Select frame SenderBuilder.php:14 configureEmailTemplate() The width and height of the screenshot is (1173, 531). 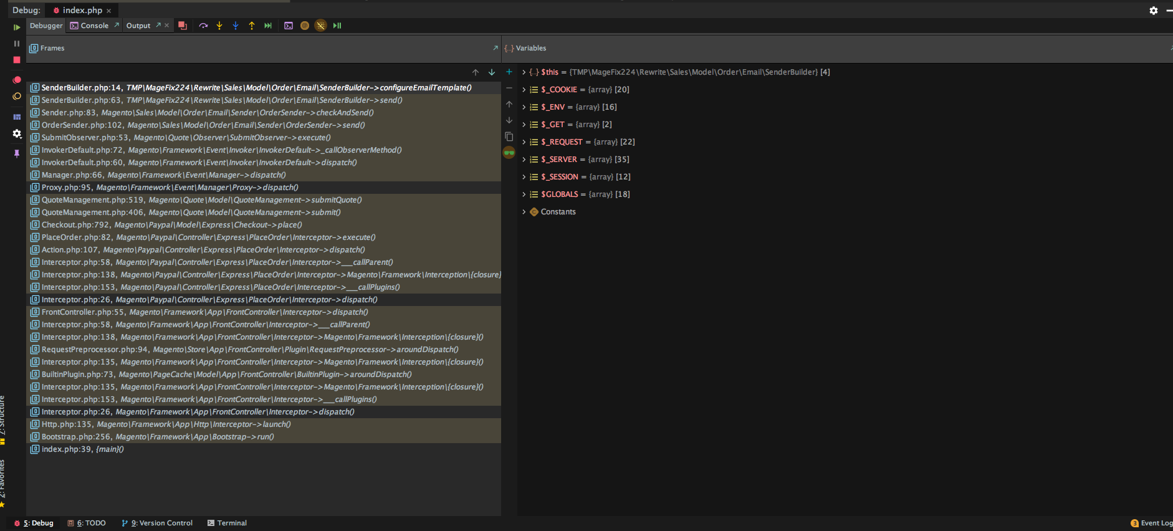pos(264,88)
